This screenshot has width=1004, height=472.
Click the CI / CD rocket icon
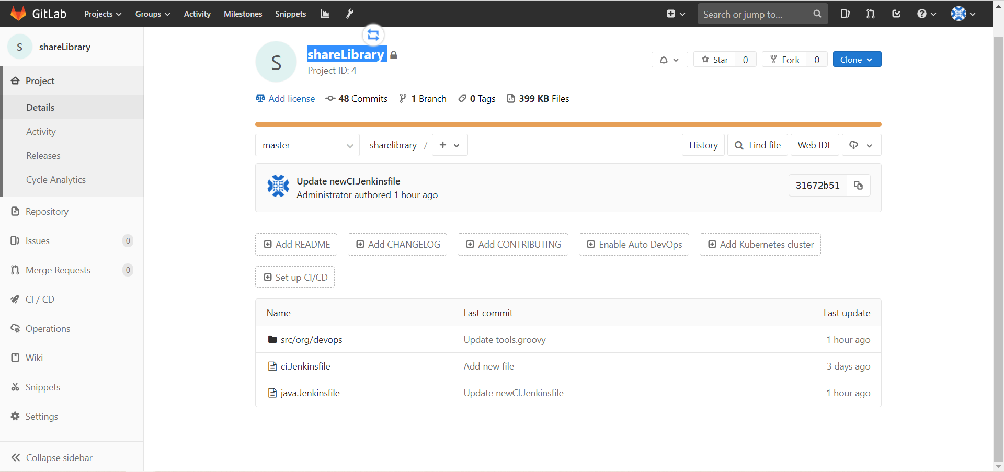tap(15, 300)
